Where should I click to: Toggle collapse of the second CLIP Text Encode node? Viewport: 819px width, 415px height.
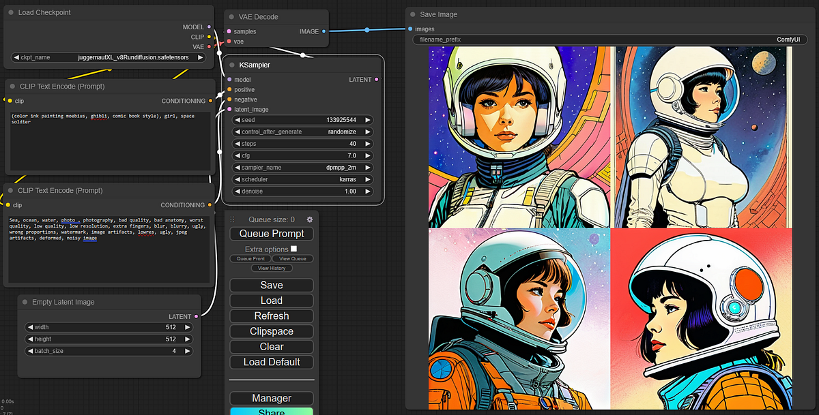10,191
